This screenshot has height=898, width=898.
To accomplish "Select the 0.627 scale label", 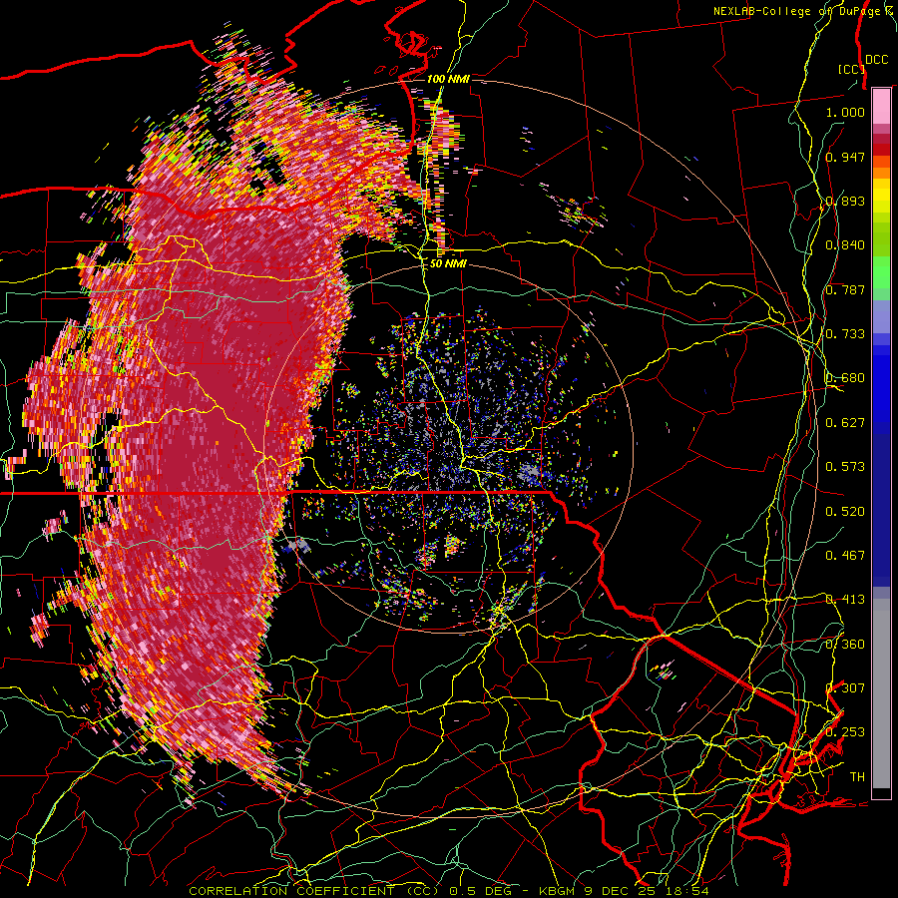I will [x=845, y=423].
